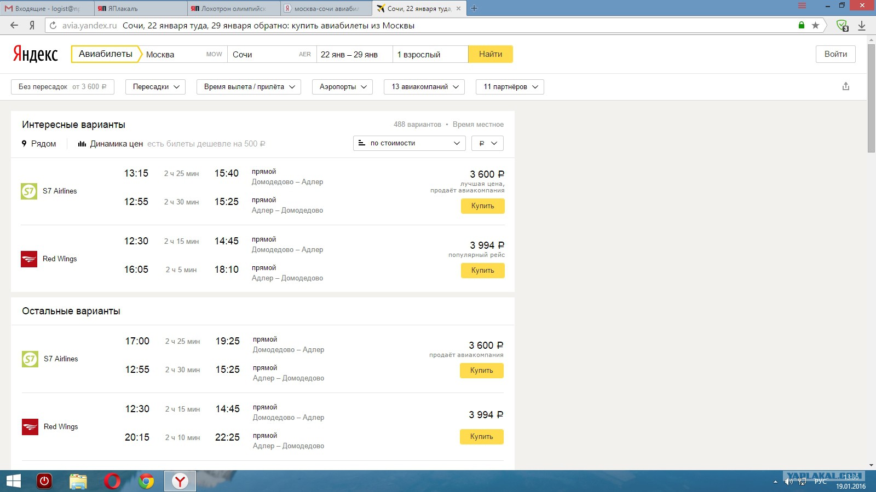
Task: Open the 'Время вылета / прилёта' dropdown
Action: click(249, 87)
